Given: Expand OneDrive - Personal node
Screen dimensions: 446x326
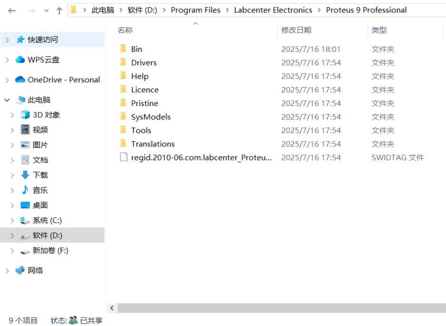Looking at the screenshot, I should tap(8, 80).
